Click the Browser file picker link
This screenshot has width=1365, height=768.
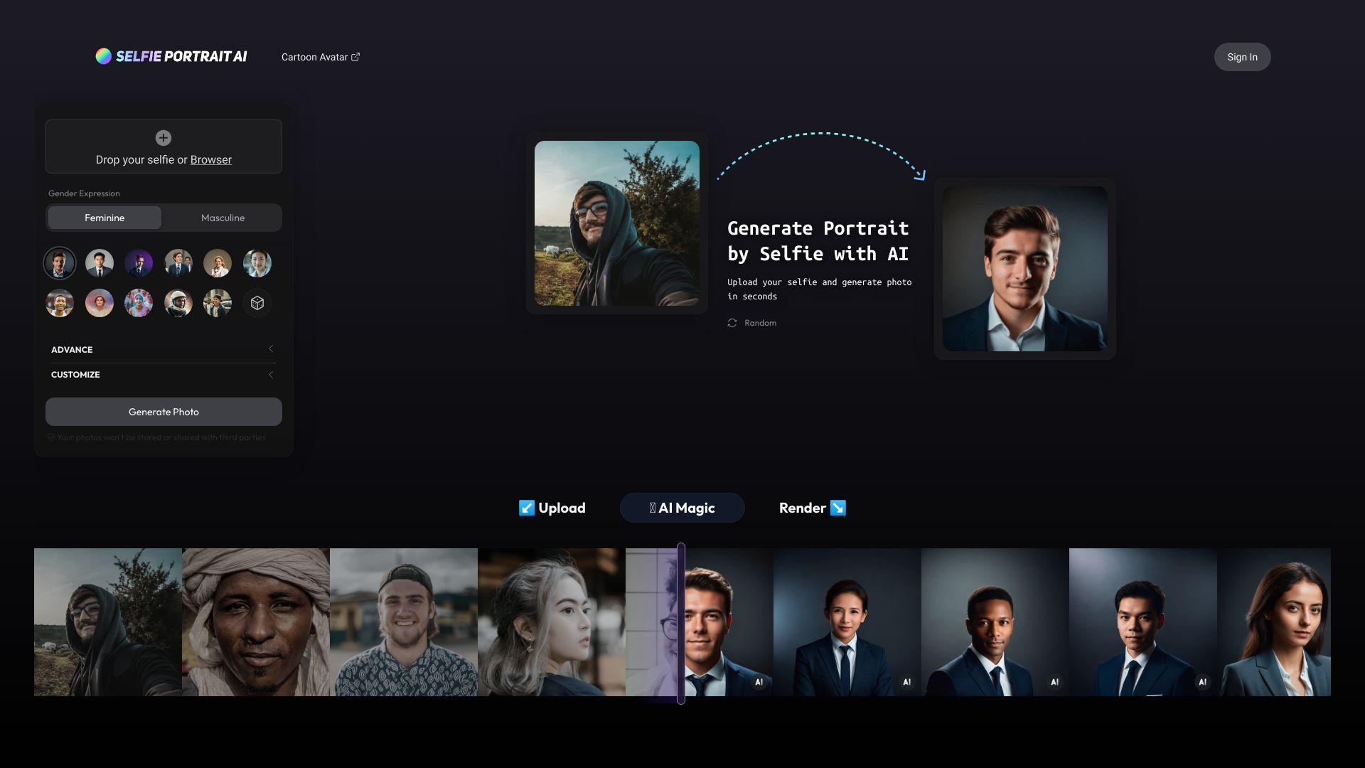(x=210, y=159)
